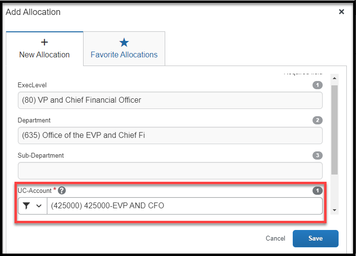Click the plus icon on New Allocation tab
Image resolution: width=356 pixels, height=256 pixels.
tap(44, 42)
